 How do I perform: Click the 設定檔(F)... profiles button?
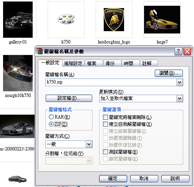(69, 98)
